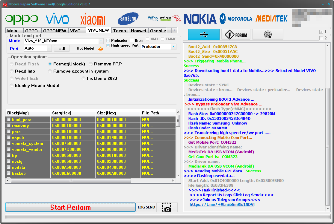The image size is (334, 224).
Task: Click the LOG SEND button
Action: 146,207
